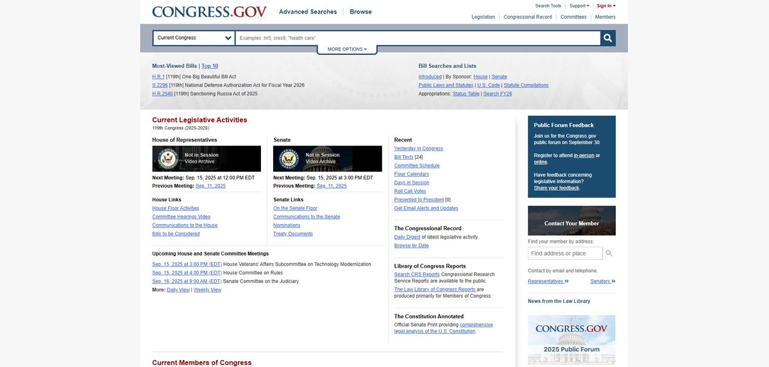Open the Current Congress dropdown
Viewport: 769px width, 367px height.
point(194,38)
